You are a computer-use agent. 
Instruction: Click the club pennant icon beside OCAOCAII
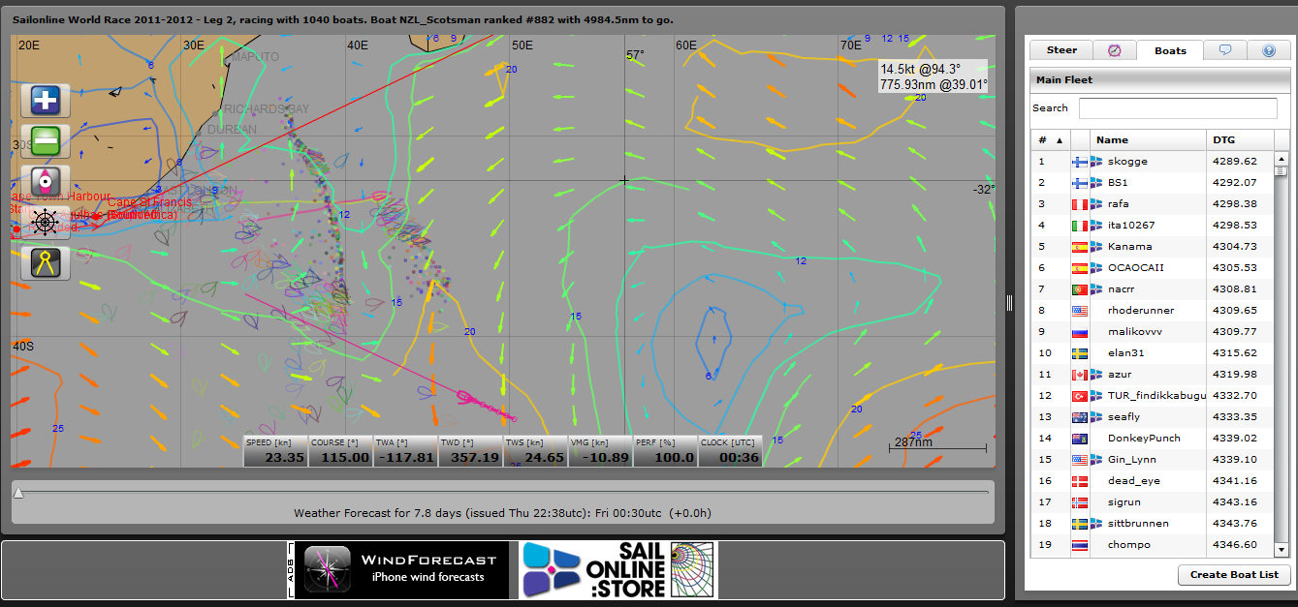(x=1097, y=268)
